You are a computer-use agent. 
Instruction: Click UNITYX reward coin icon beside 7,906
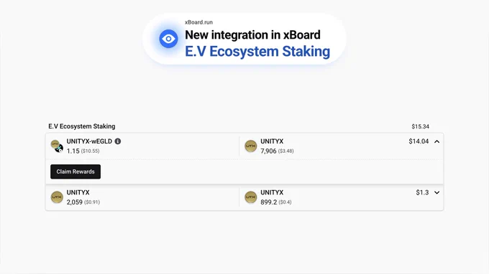250,146
